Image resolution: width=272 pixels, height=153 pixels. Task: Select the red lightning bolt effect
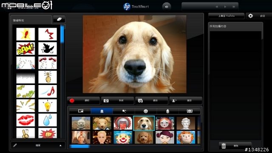(48, 34)
